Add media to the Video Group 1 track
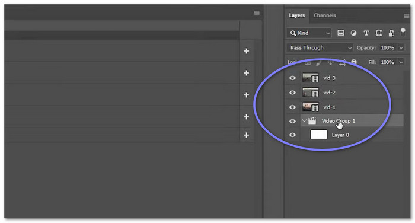This screenshot has height=223, width=415. [x=246, y=117]
